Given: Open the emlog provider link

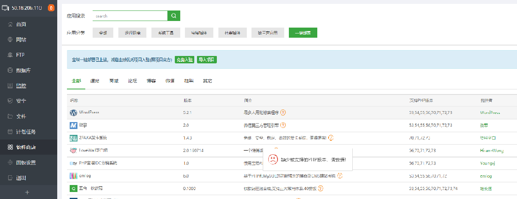Looking at the screenshot, I should point(486,176).
